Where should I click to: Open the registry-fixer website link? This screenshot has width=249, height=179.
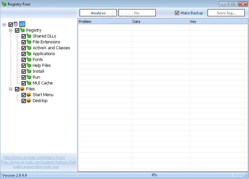(34, 157)
